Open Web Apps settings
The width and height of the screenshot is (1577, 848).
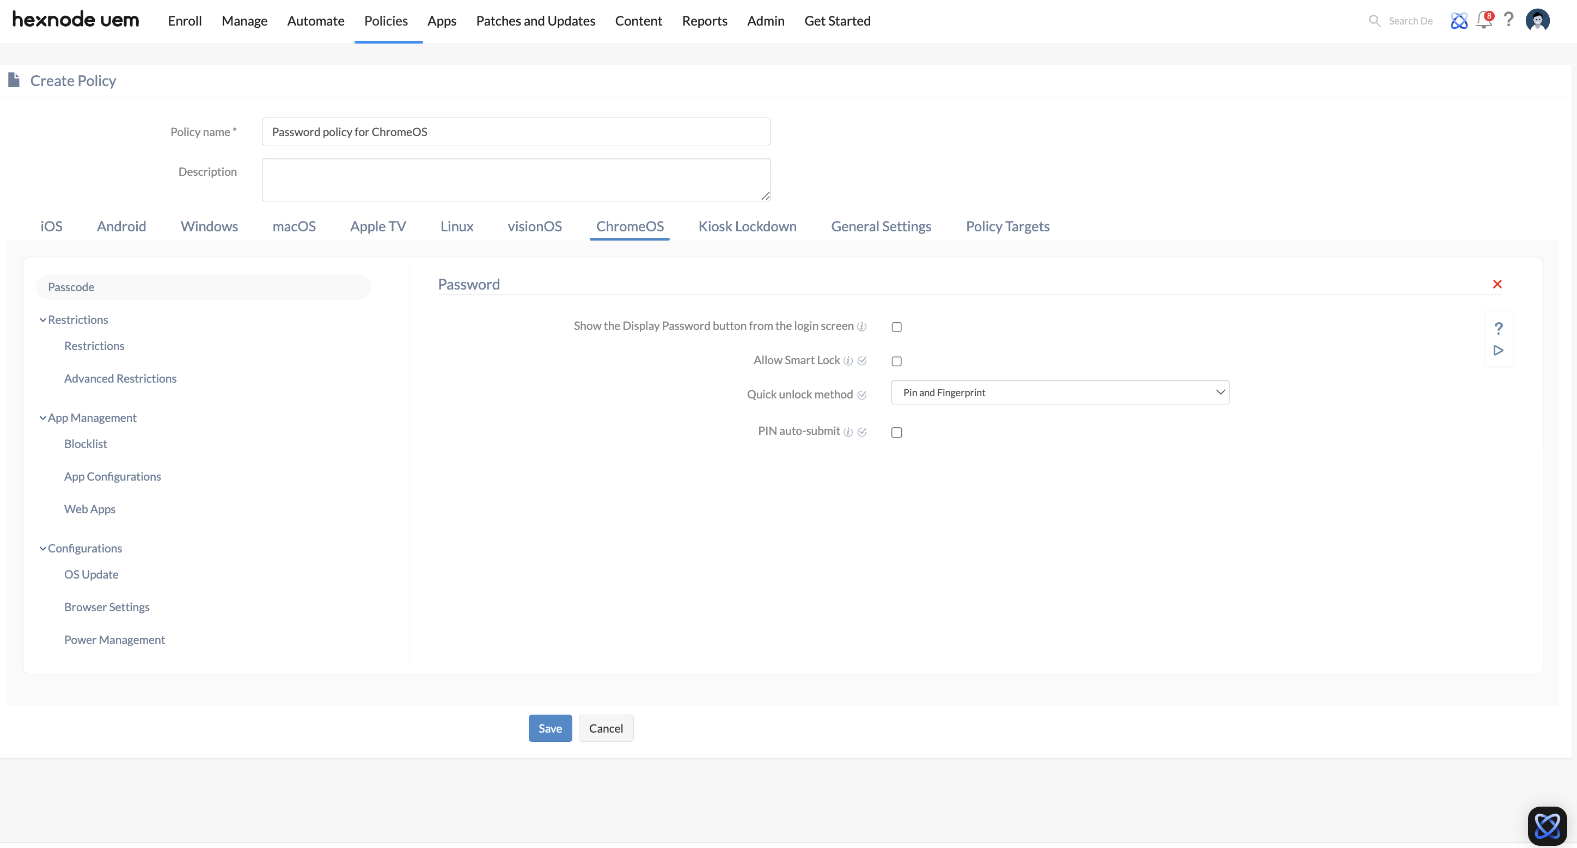[x=89, y=509]
